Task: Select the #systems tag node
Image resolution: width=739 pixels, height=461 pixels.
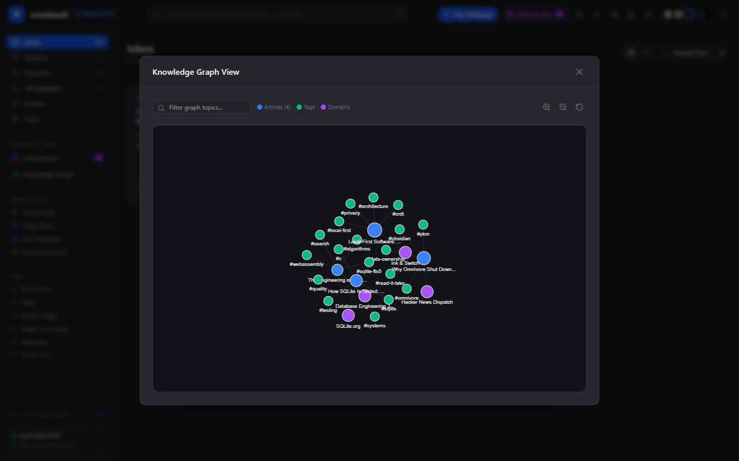Action: tap(375, 317)
